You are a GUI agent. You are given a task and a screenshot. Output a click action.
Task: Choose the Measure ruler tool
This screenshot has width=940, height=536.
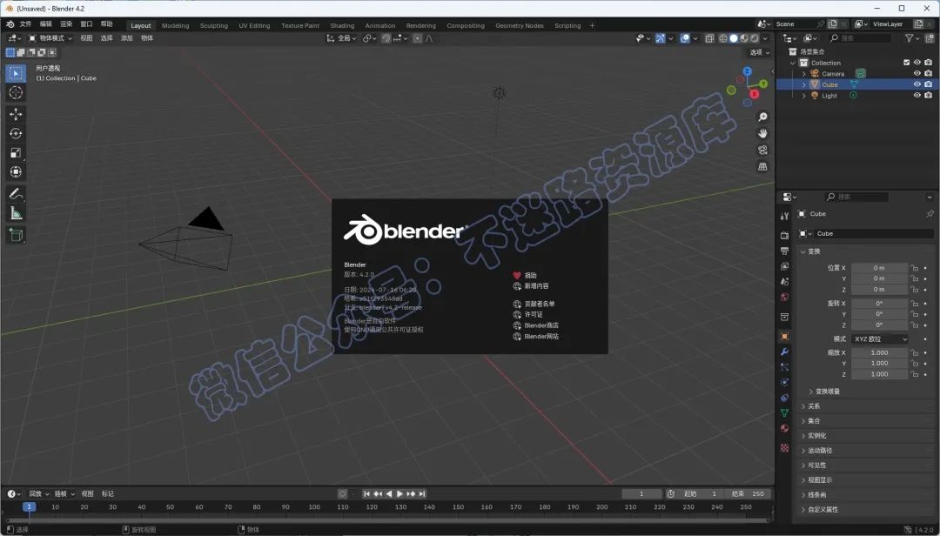pos(16,213)
